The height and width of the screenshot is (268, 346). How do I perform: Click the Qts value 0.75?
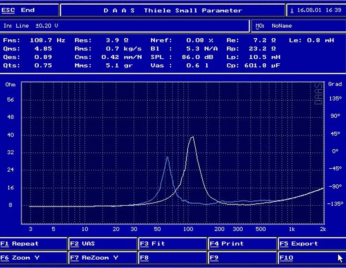point(43,66)
